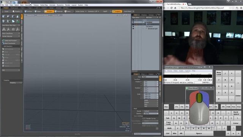Image resolution: width=243 pixels, height=137 pixels.
Task: Open the Add Item dropdown
Action: click(x=152, y=18)
